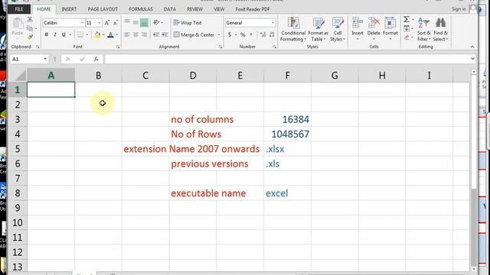Open the font size dropdown
This screenshot has height=275, width=490.
[100, 23]
